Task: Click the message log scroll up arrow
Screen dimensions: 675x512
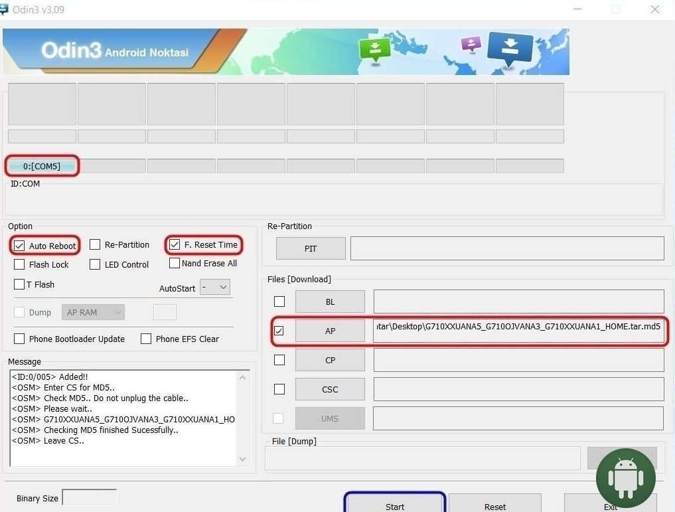Action: tap(242, 378)
